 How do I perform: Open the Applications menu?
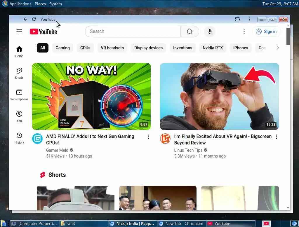20,4
